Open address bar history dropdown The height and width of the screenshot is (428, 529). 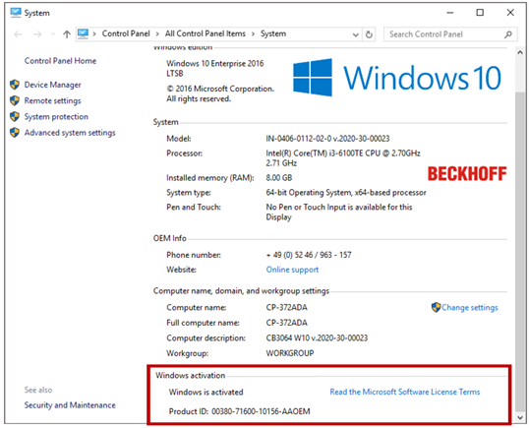point(355,34)
